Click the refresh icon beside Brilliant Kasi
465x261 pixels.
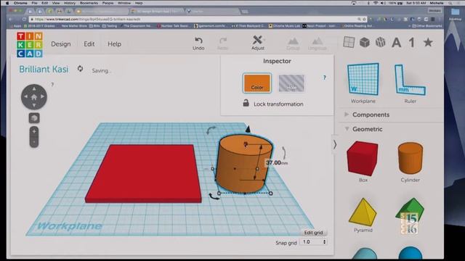pos(80,69)
